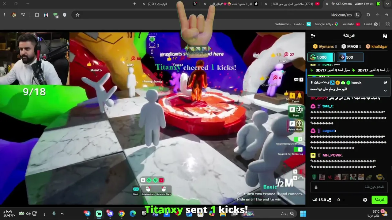Open Microsoft Edge from the taskbar
Screen dimensions: 392x220
click(x=133, y=214)
